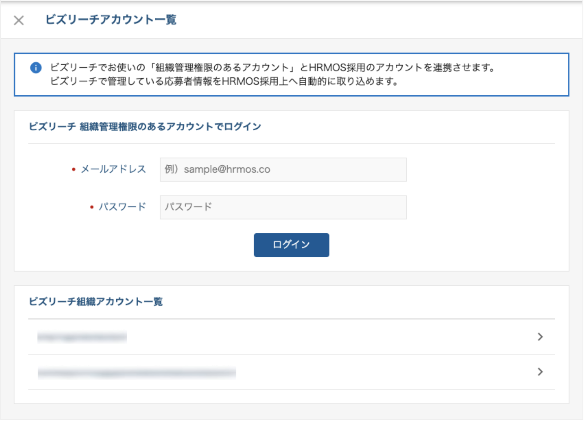This screenshot has height=421, width=585.
Task: Click the blue info icon in notice
Action: [x=36, y=68]
